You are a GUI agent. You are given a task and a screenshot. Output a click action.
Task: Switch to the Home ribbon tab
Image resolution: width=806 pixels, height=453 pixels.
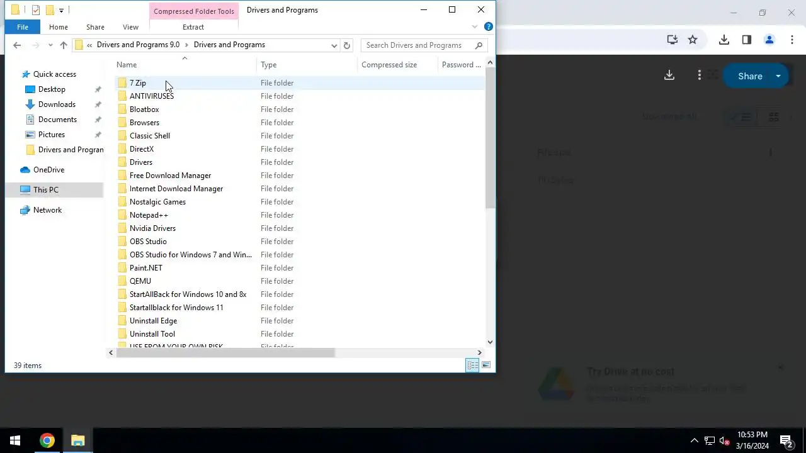58,27
